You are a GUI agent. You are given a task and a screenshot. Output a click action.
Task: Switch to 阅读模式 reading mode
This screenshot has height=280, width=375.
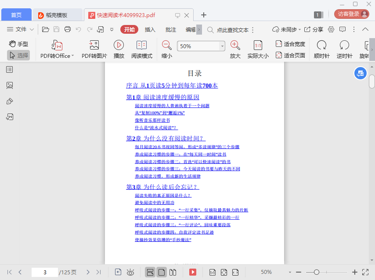(x=141, y=50)
